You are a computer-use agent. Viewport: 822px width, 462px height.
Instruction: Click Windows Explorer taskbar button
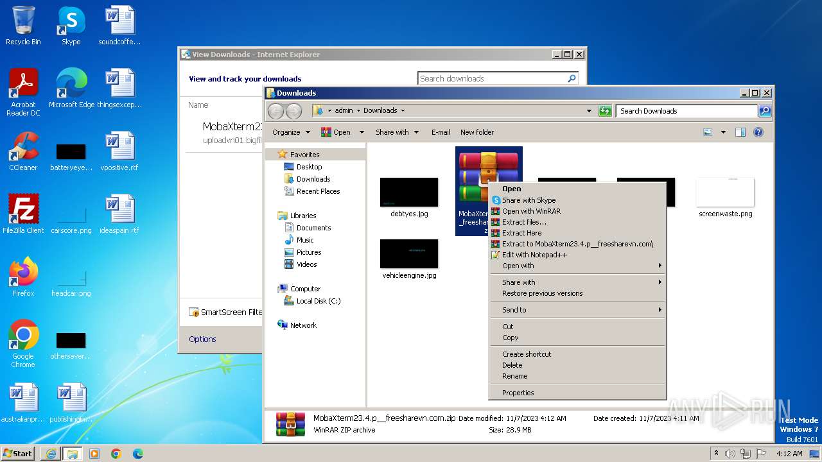point(72,454)
